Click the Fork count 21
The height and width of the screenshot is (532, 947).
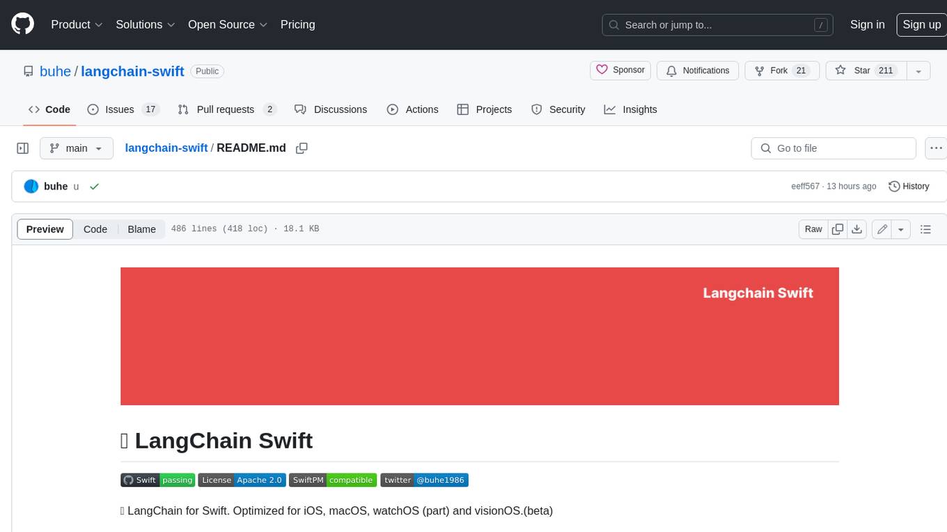pyautogui.click(x=801, y=70)
